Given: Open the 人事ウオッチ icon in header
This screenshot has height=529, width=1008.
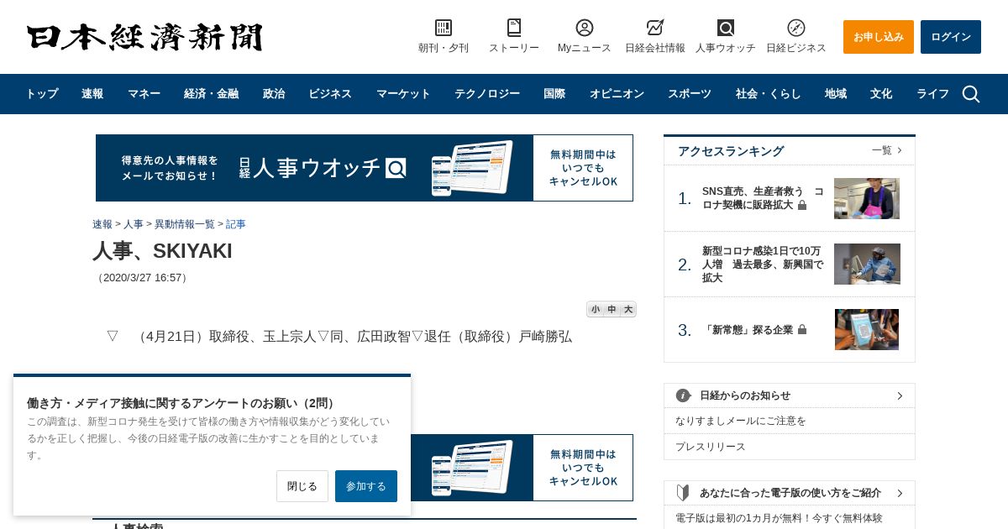Looking at the screenshot, I should (x=726, y=28).
